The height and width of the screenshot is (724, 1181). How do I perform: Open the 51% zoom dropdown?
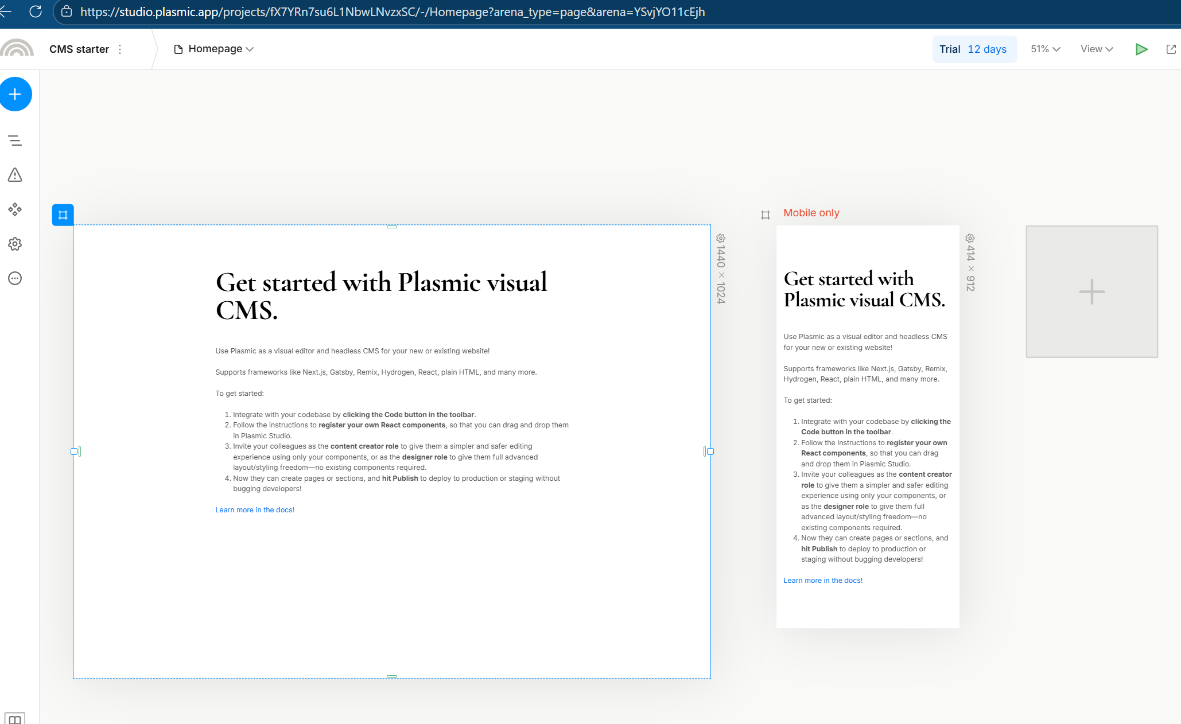1045,49
